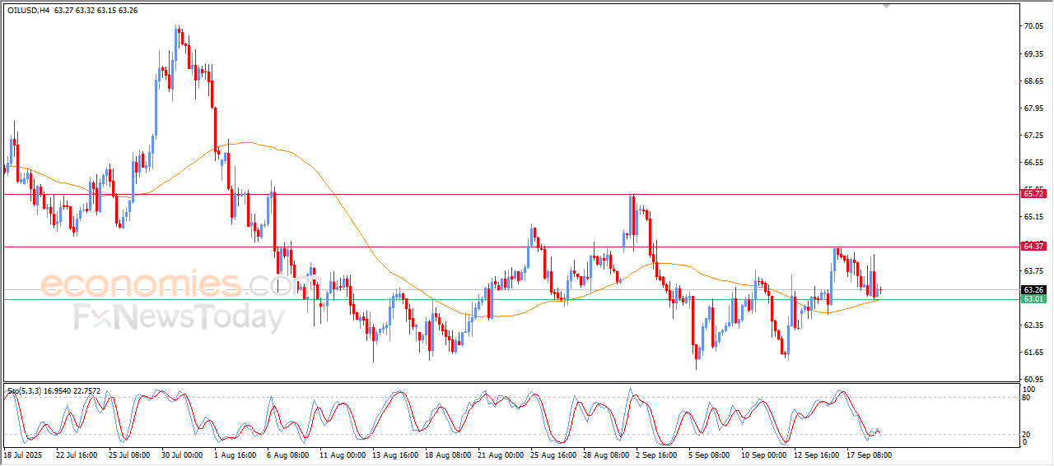
Task: Click the 63.26 current price tag
Action: pos(1033,290)
